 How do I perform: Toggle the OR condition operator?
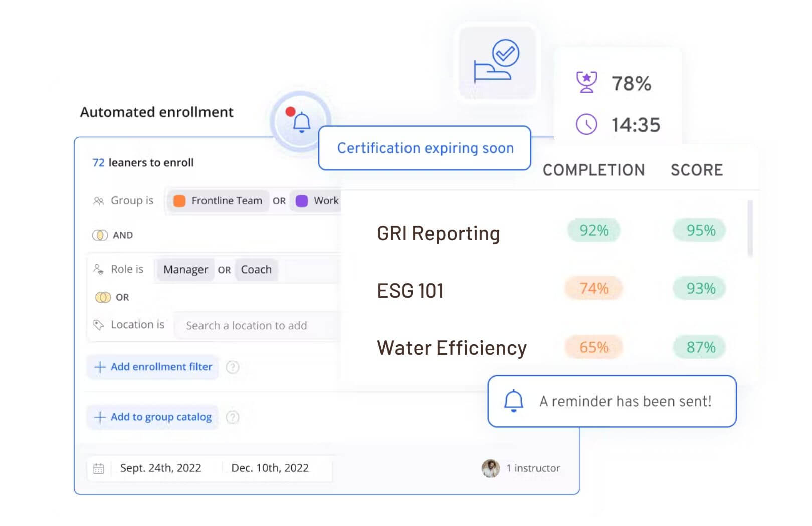click(x=103, y=297)
